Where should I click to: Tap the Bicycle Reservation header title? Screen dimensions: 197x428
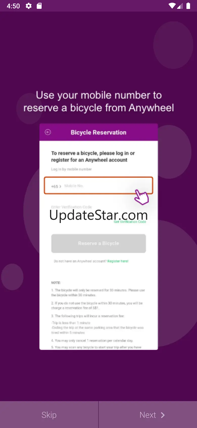[x=98, y=132]
